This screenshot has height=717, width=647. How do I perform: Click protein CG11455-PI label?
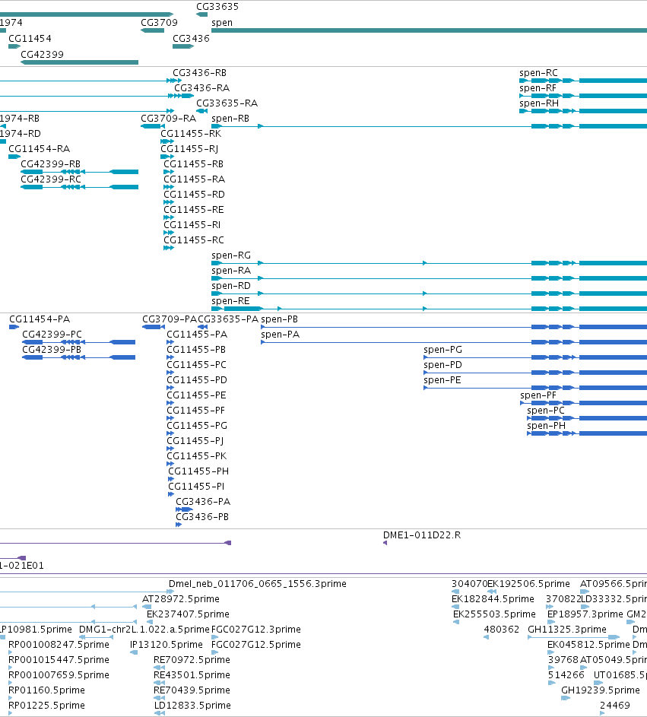[197, 486]
